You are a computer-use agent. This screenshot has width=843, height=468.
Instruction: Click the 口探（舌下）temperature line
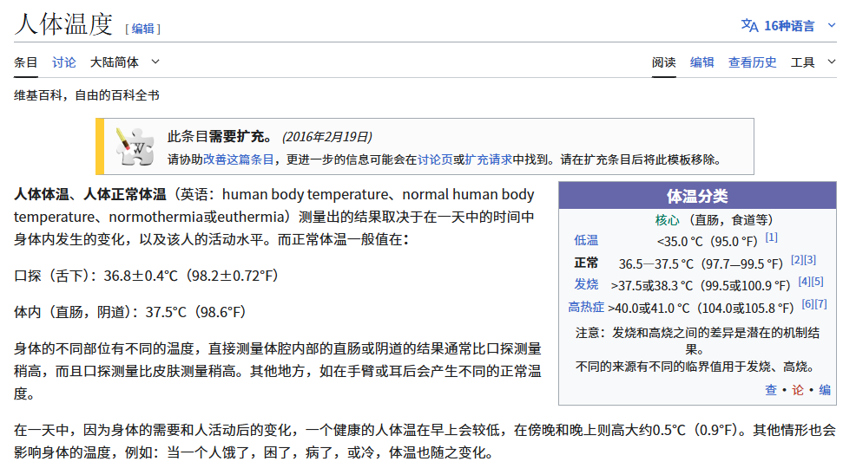tap(146, 276)
